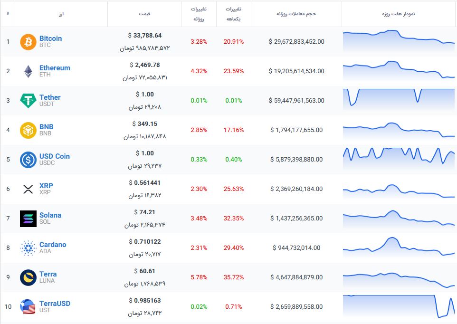Click the ارز column header
The width and height of the screenshot is (457, 324).
[x=61, y=14]
